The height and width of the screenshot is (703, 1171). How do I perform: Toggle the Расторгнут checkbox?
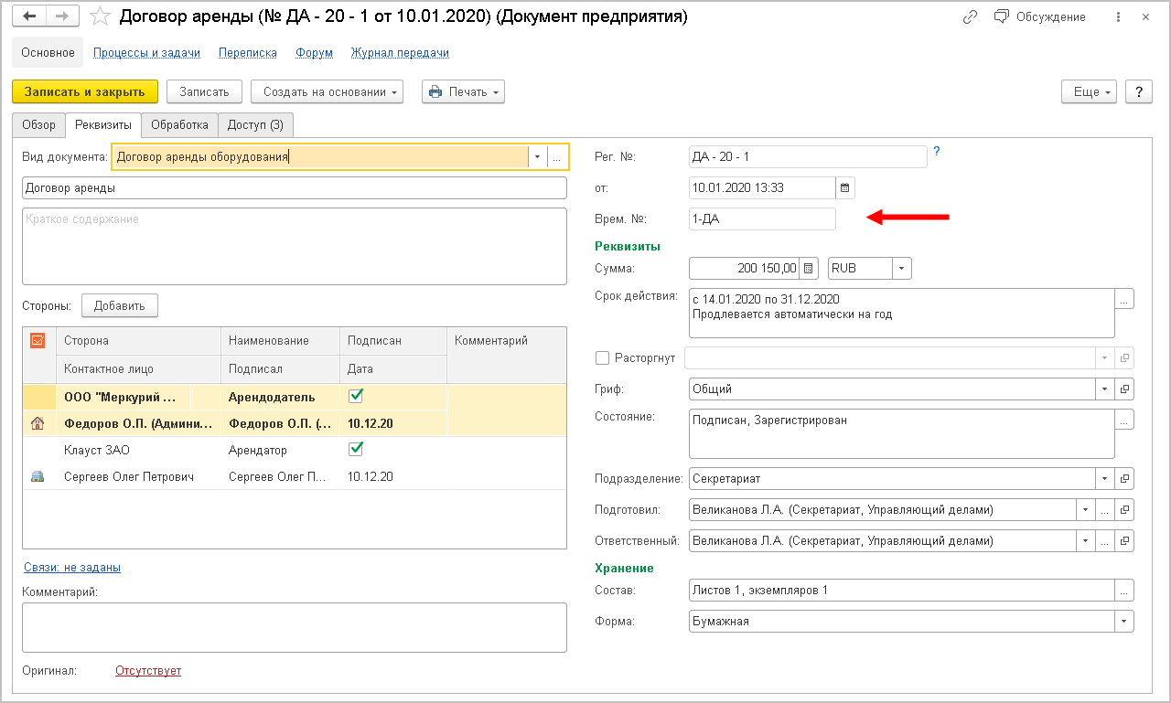pos(602,357)
